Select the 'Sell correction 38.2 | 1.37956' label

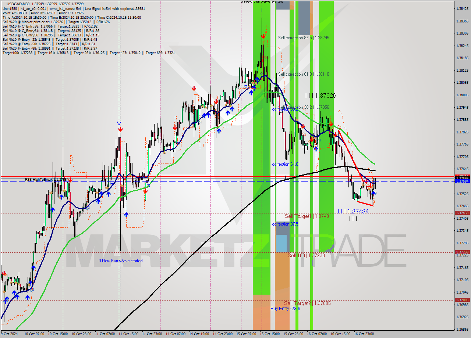pos(304,108)
